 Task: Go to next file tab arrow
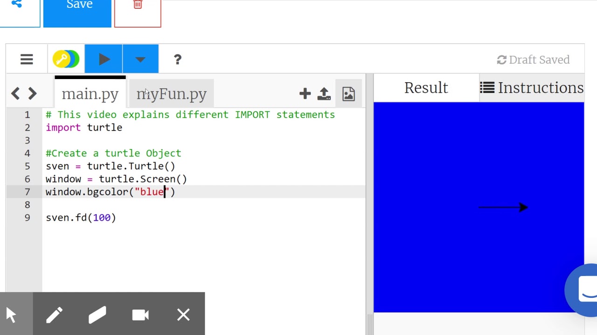(x=32, y=94)
